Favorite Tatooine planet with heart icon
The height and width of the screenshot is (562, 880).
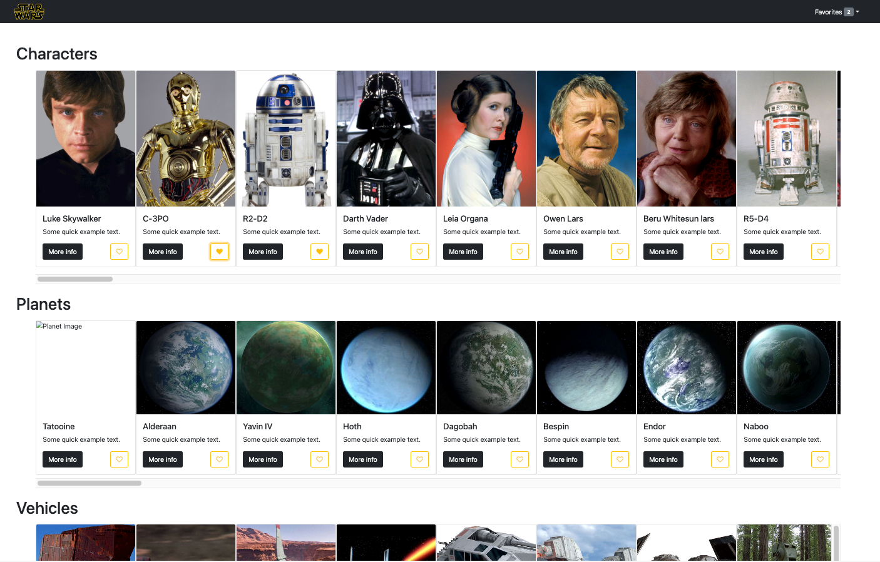(x=119, y=459)
